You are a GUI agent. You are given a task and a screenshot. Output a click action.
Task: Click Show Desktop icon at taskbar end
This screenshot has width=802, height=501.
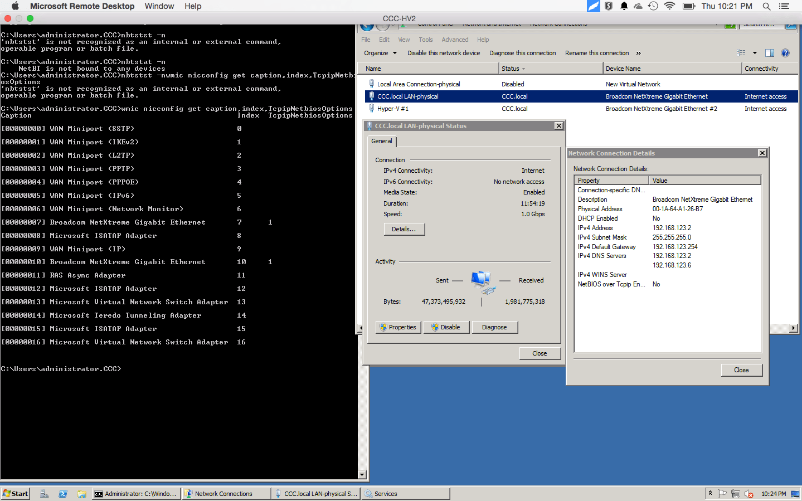click(795, 494)
